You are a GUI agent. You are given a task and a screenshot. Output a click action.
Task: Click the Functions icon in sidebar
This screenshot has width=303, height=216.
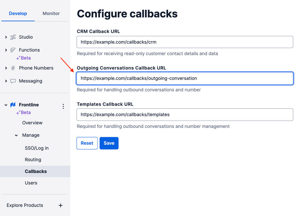pyautogui.click(x=13, y=50)
